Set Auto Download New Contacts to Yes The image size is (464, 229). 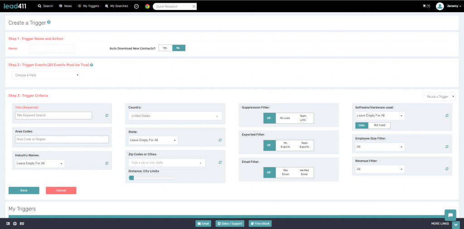tap(165, 48)
